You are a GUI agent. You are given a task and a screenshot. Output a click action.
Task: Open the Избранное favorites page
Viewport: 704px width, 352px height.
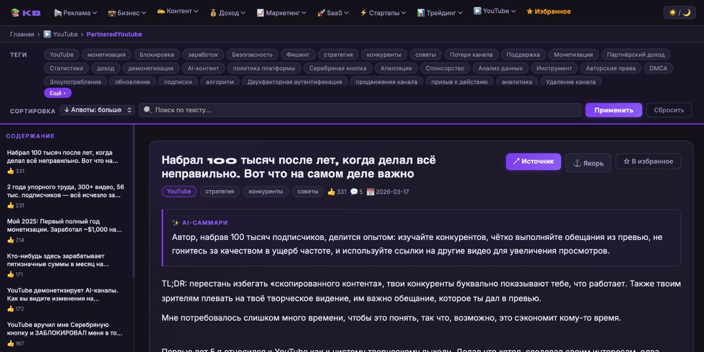coord(548,12)
